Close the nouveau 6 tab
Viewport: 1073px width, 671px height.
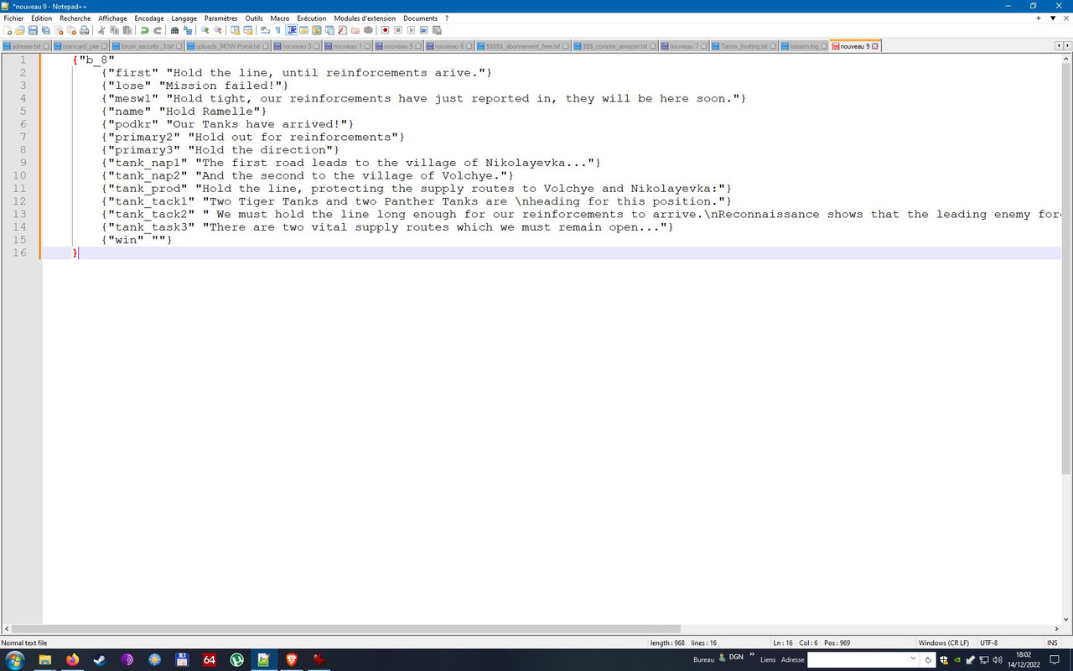coord(469,46)
